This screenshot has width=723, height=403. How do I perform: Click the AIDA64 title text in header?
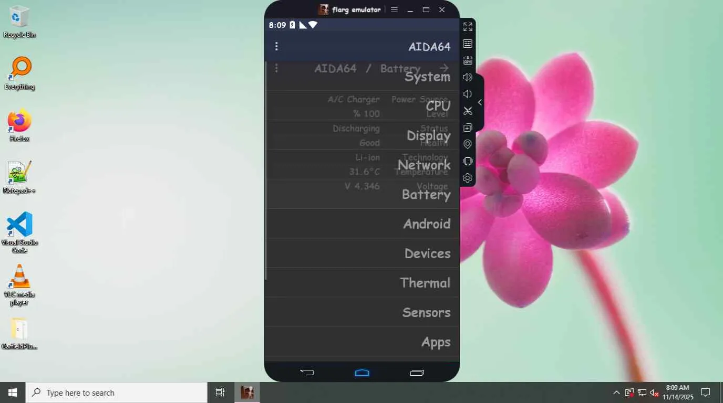[x=429, y=47]
